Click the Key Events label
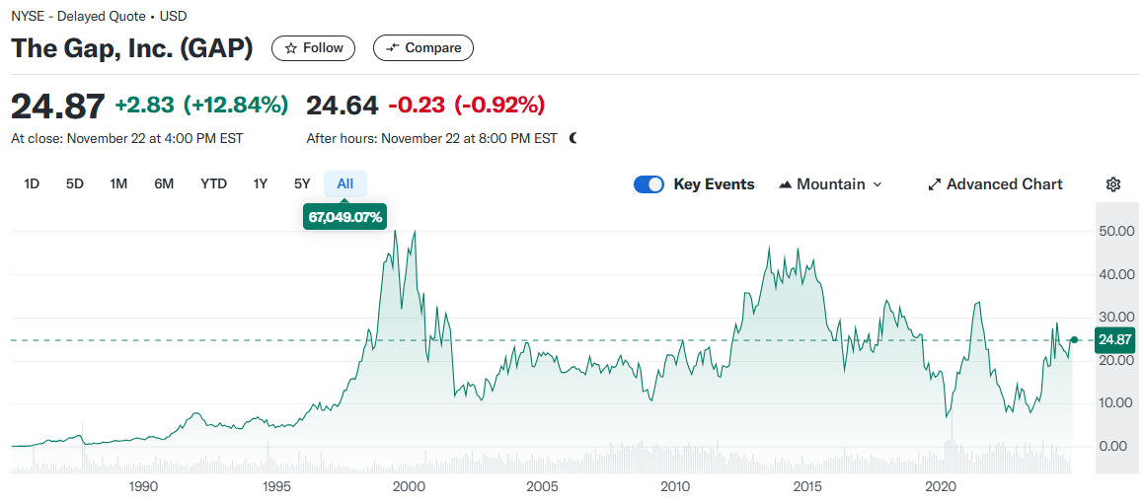 pos(715,184)
